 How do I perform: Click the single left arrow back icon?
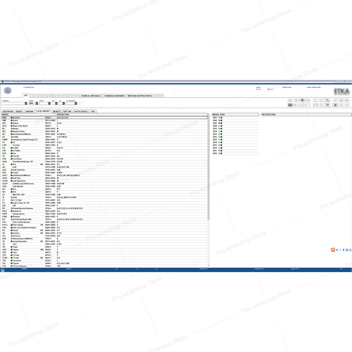tap(347, 105)
